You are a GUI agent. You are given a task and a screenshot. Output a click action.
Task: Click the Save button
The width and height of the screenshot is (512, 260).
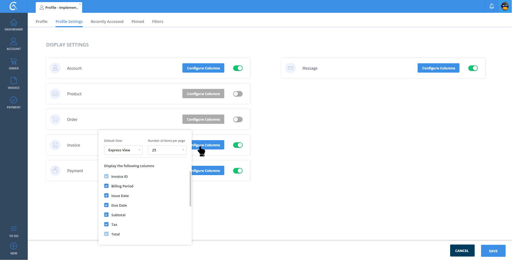click(x=493, y=251)
